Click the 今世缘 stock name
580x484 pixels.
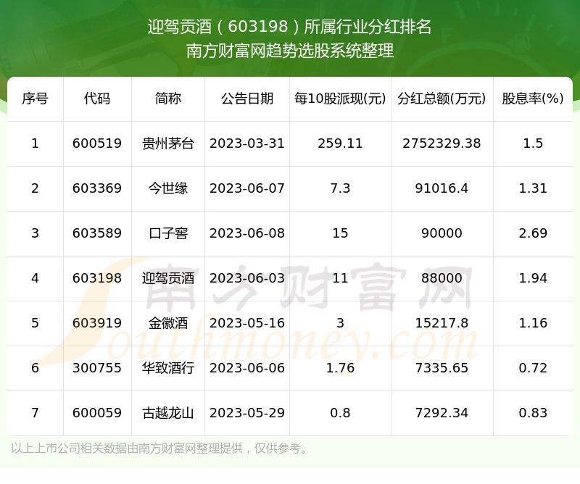pos(168,188)
